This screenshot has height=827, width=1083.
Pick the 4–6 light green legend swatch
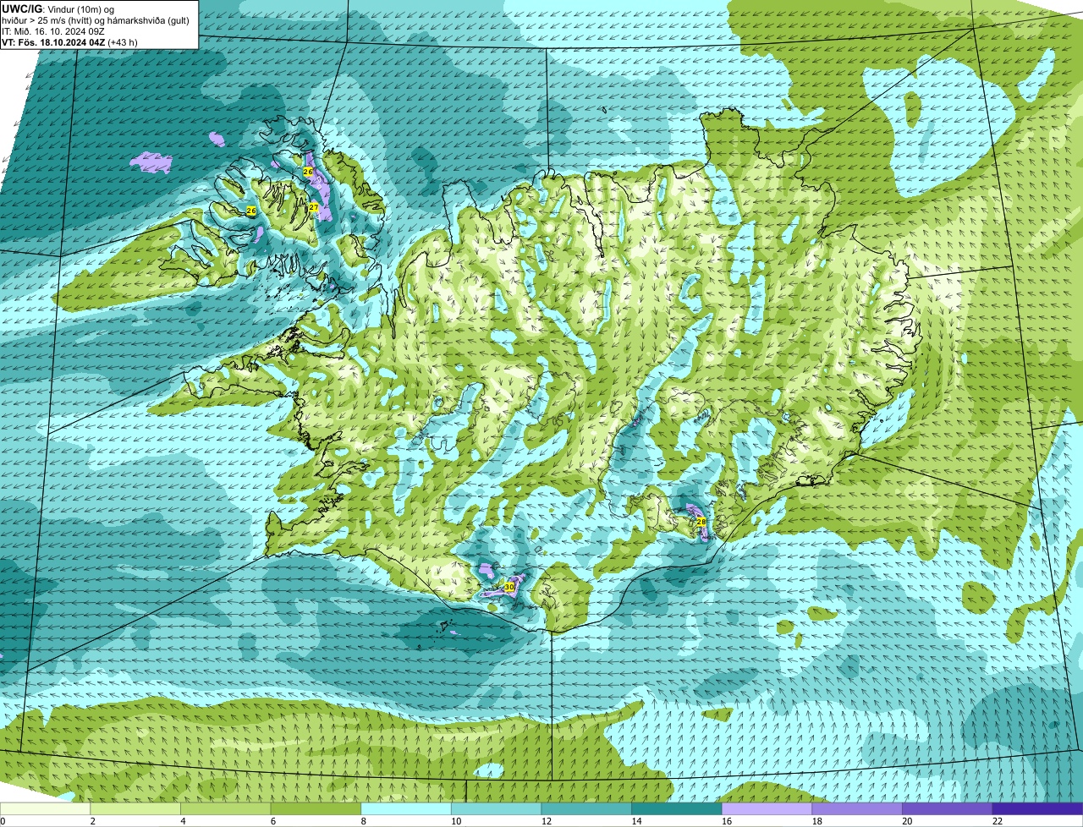pyautogui.click(x=225, y=808)
